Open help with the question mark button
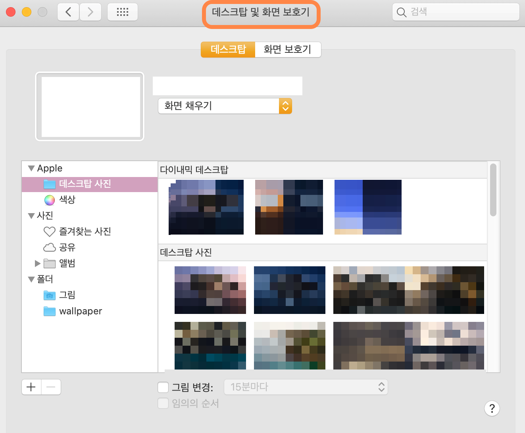The height and width of the screenshot is (433, 525). [492, 408]
